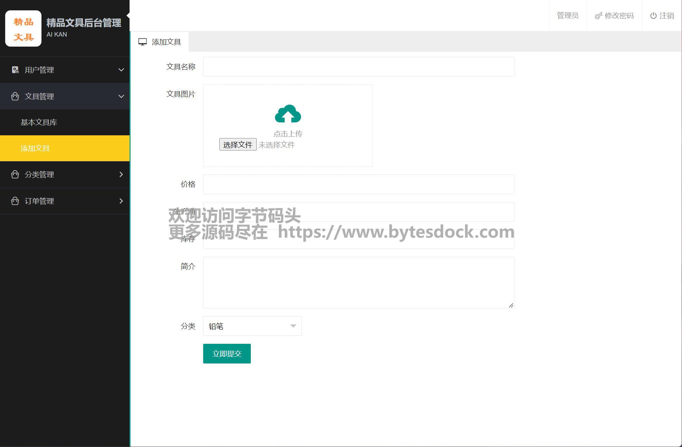Viewport: 682px width, 447px height.
Task: Submit the form with 立即提交
Action: coord(227,353)
